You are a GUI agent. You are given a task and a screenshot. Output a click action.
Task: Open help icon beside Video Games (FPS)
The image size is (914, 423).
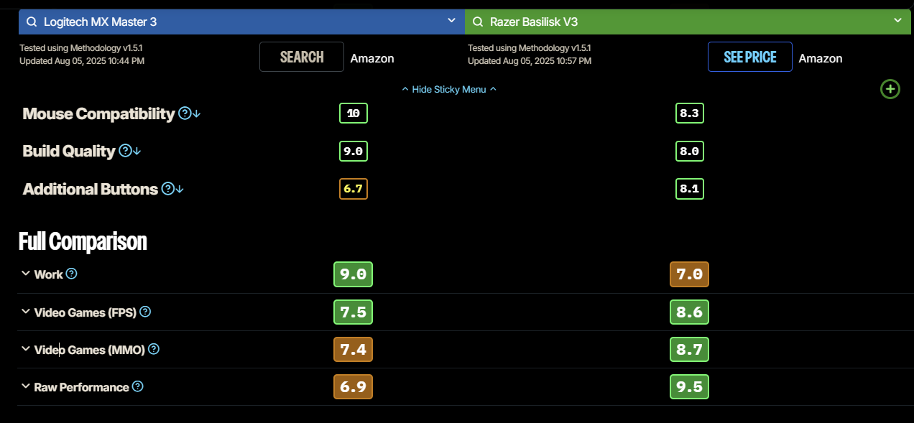(x=145, y=312)
